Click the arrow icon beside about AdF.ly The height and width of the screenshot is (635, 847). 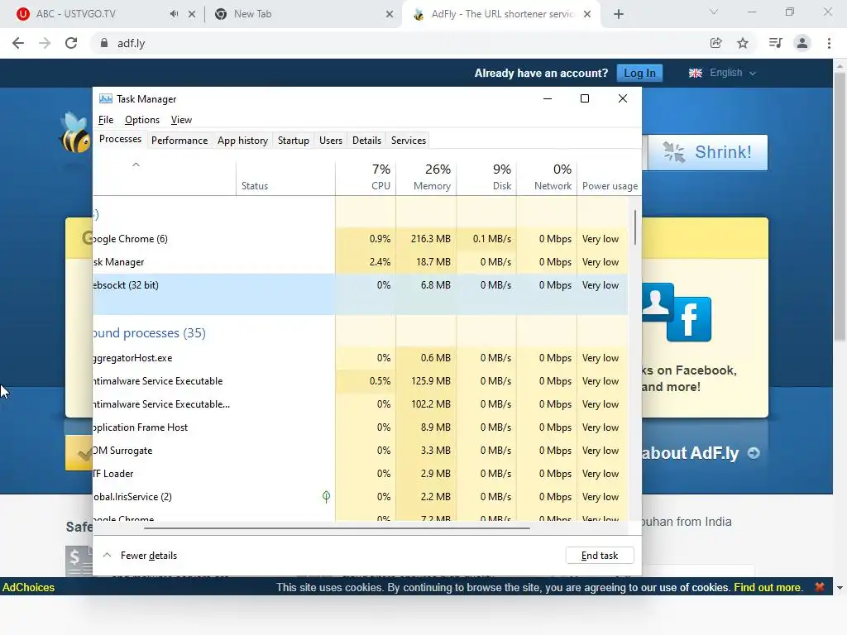(754, 453)
